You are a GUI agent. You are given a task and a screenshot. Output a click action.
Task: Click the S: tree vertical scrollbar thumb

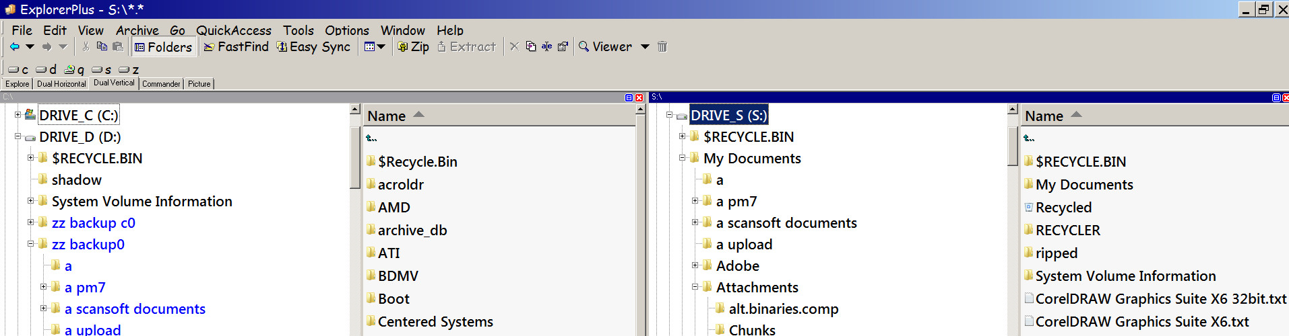pos(1012,144)
